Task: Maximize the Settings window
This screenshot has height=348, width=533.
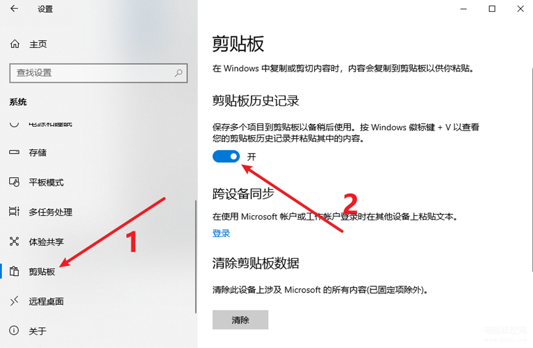Action: pos(492,9)
